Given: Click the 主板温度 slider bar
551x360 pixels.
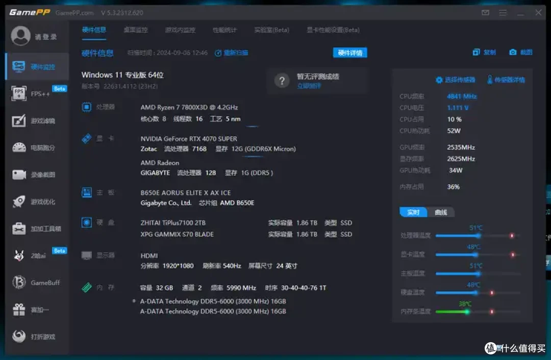Looking at the screenshot, I should coord(477,273).
